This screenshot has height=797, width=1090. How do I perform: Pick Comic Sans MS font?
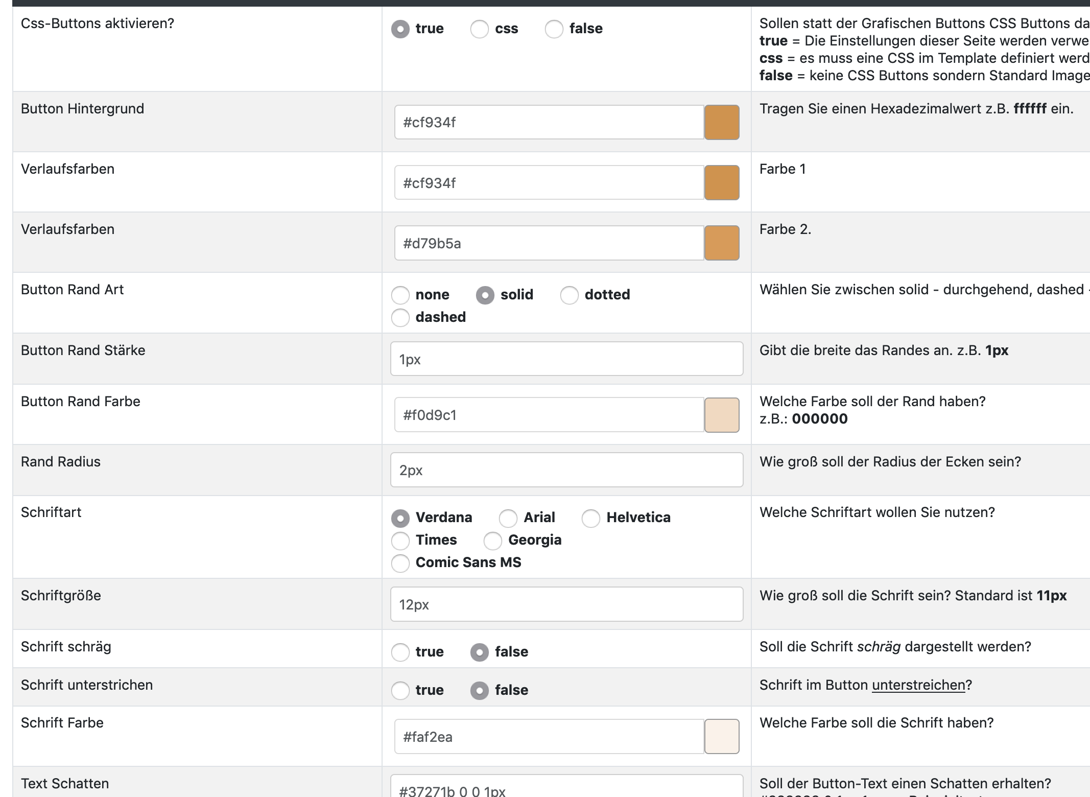point(400,563)
